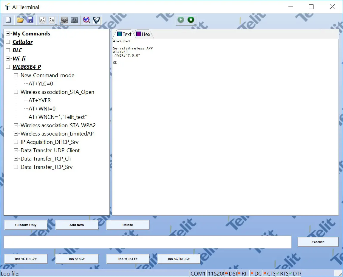Click the Execute button
The width and height of the screenshot is (343, 277).
318,242
